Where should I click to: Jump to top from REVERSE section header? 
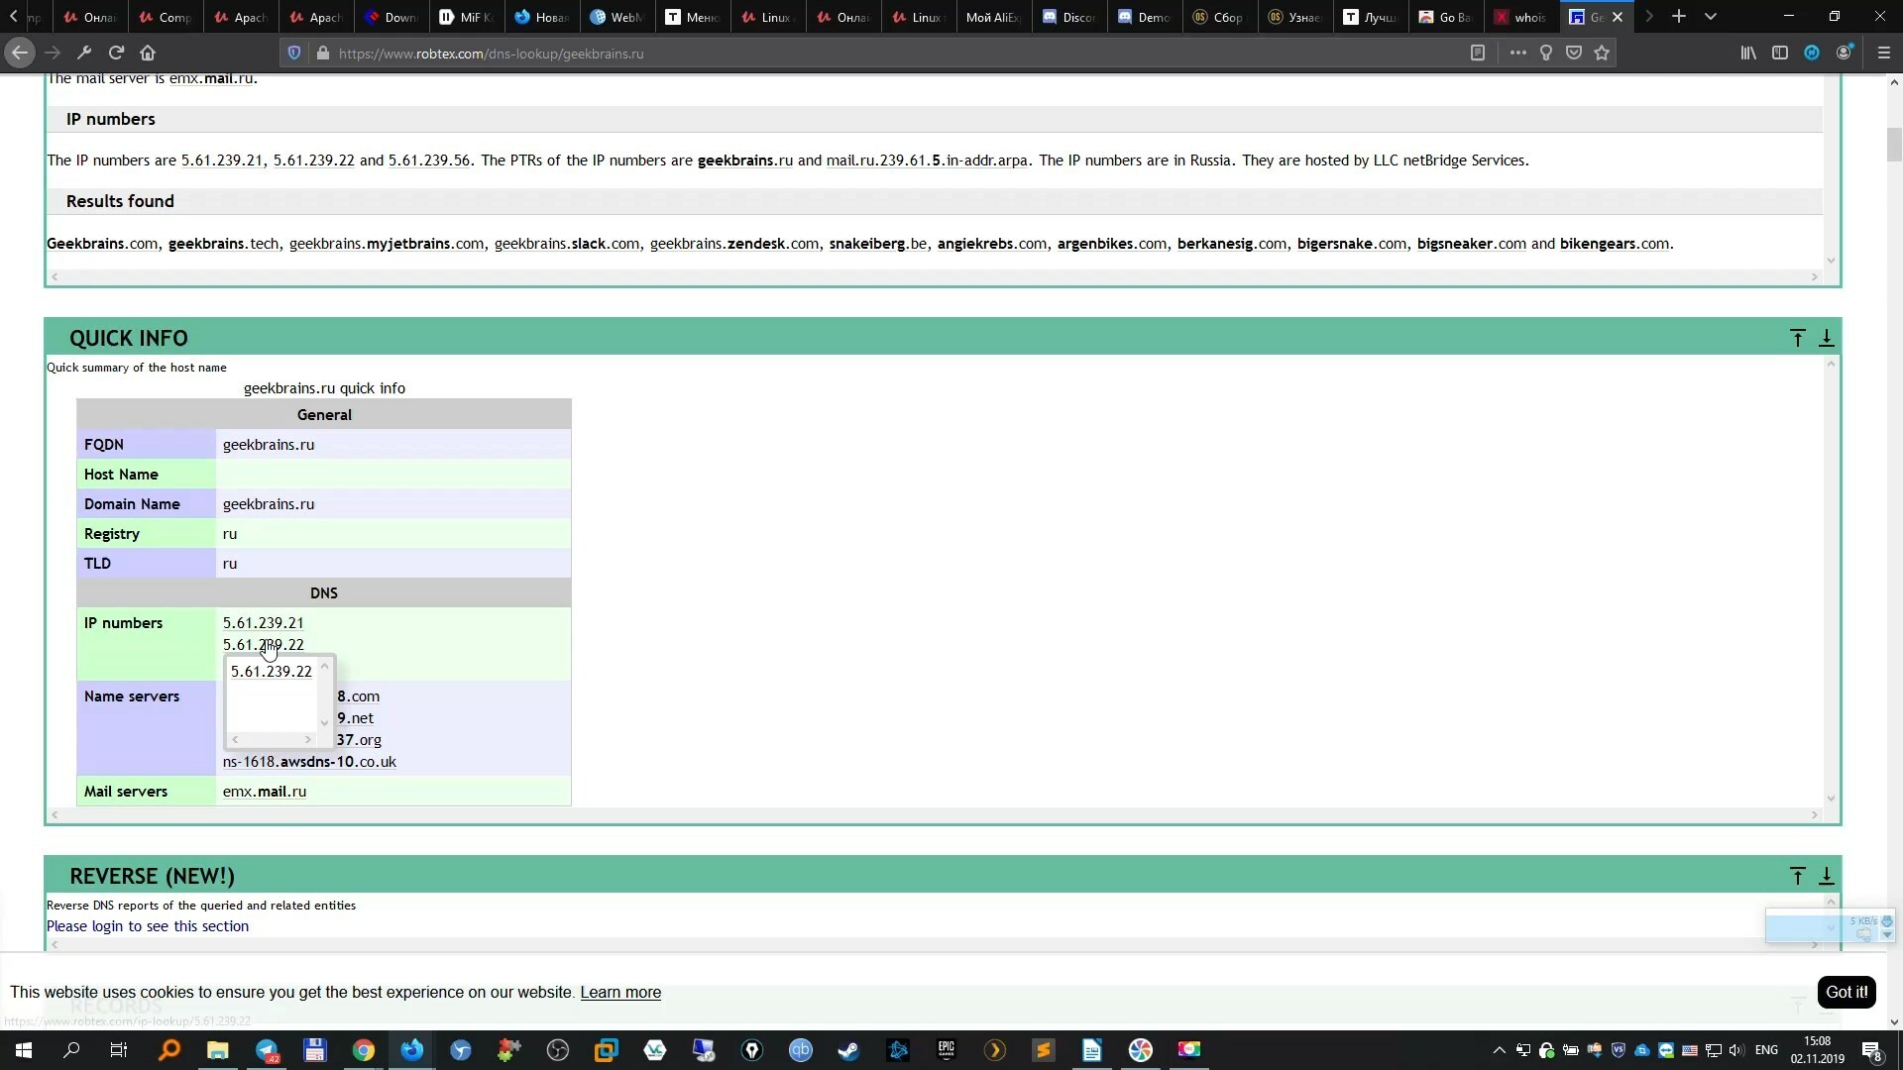[1797, 876]
